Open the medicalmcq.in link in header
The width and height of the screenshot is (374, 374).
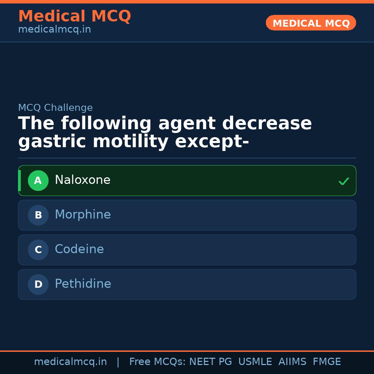pos(54,30)
